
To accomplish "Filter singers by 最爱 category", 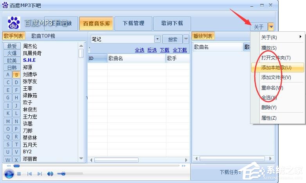I will tap(12, 46).
